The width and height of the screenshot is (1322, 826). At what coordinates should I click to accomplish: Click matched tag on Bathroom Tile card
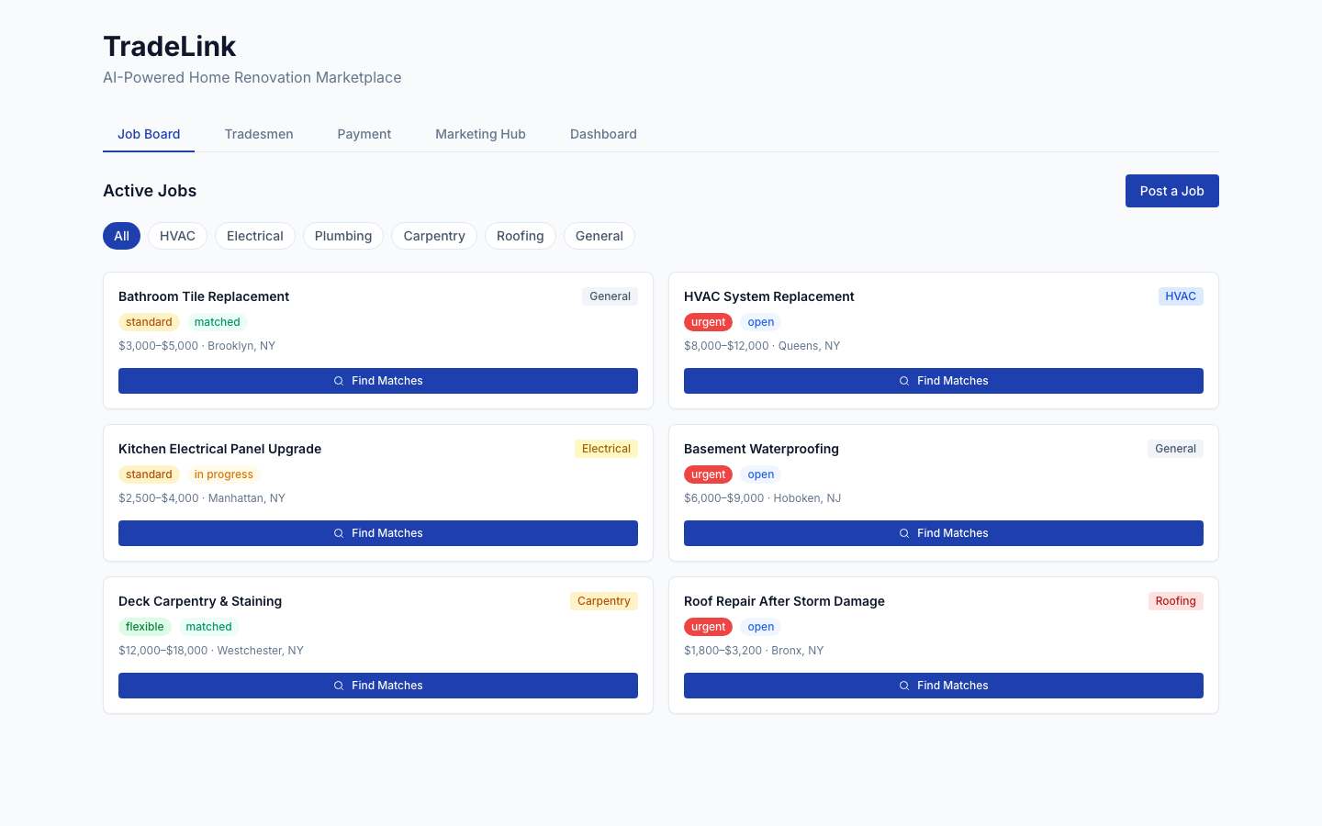pos(218,322)
